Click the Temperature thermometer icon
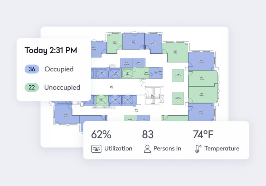Screen dimensions: 266x186 198,148
